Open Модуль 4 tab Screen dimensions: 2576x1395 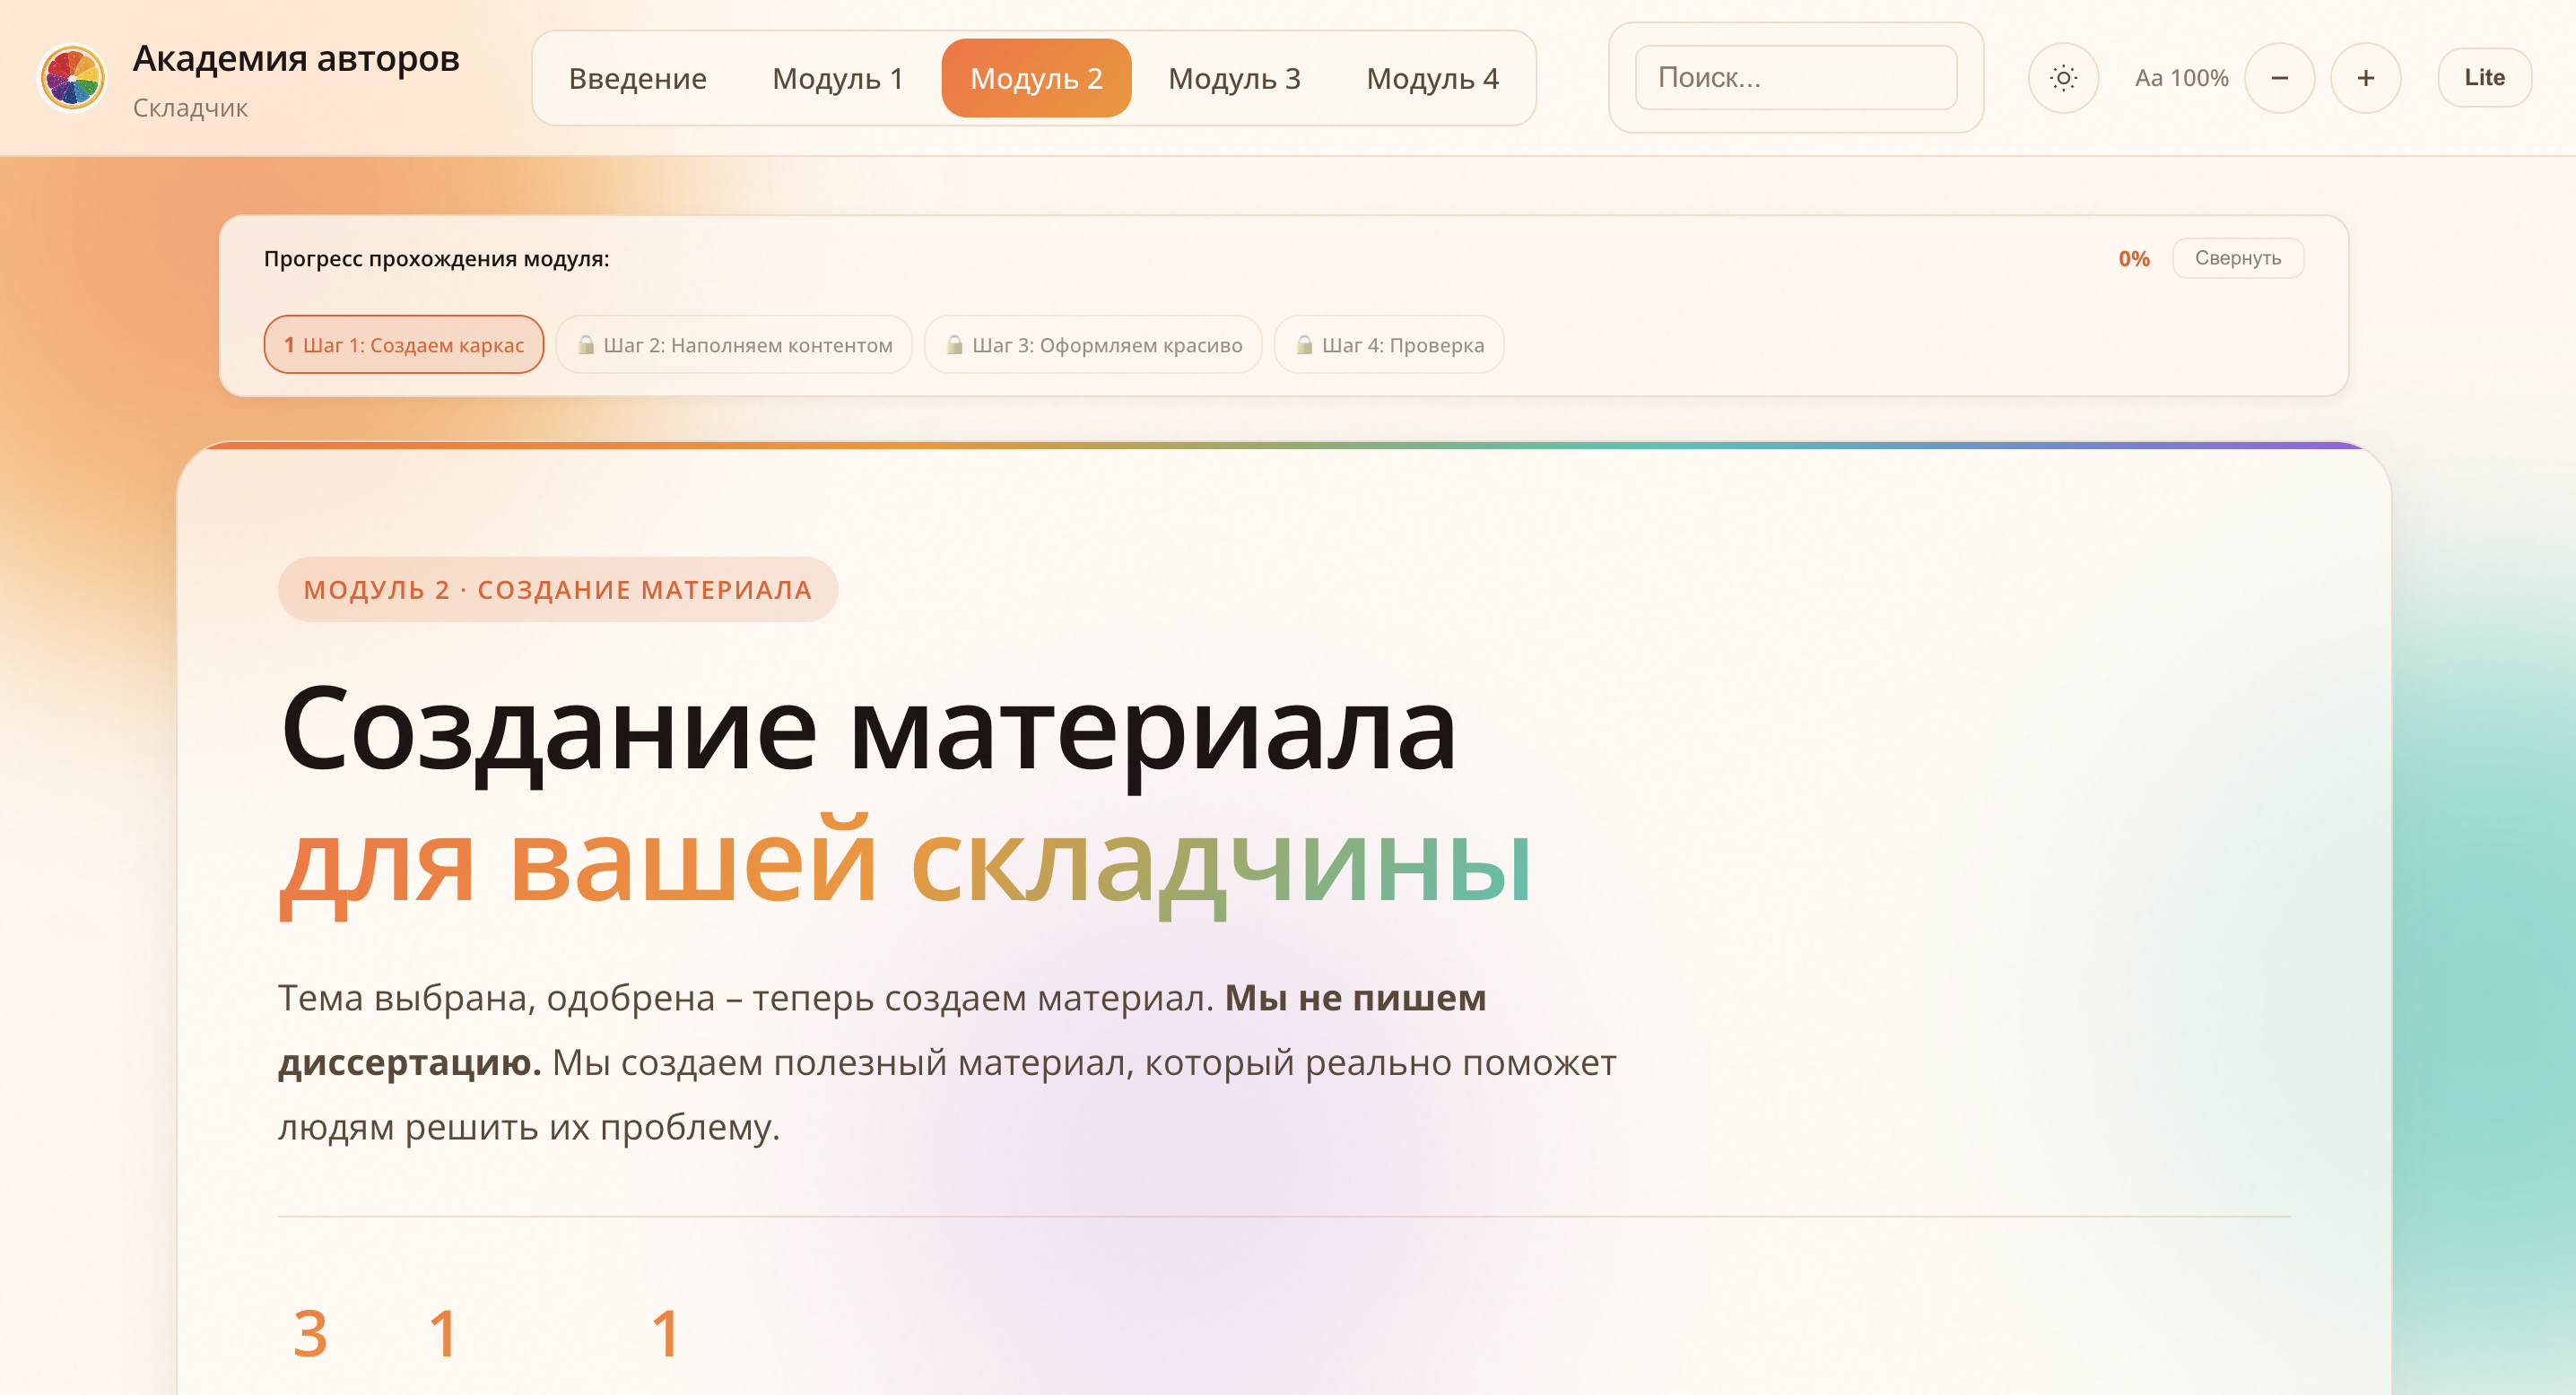point(1432,78)
